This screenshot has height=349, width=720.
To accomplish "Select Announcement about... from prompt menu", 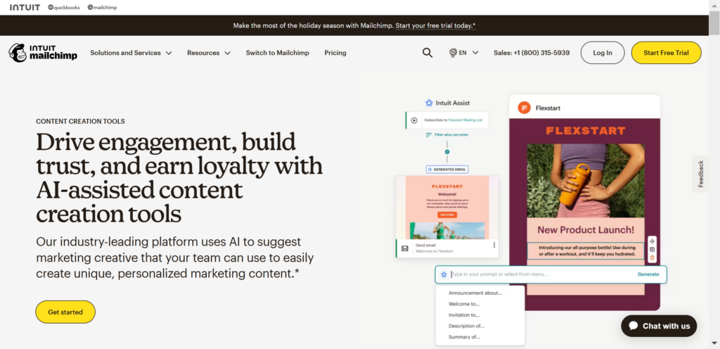I will point(475,293).
